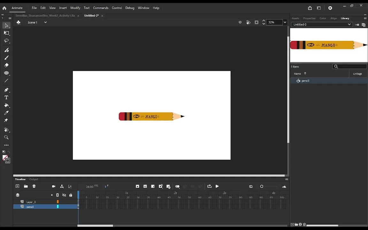Reset timeline zoom to default
368x230 pixels.
(251, 186)
